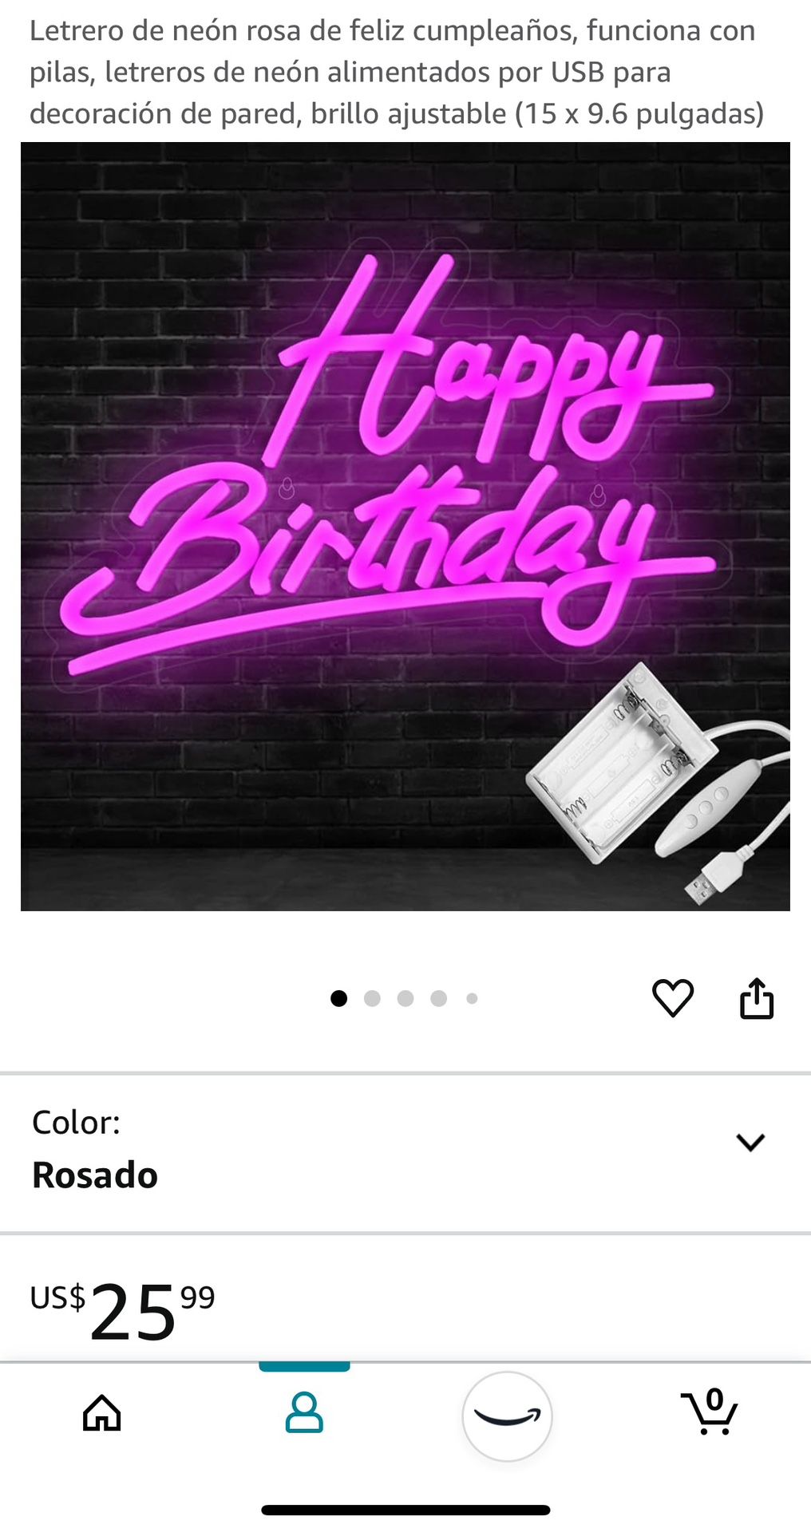Open the Letrero de neón product title
Screen dimensions: 811x1532
397,72
